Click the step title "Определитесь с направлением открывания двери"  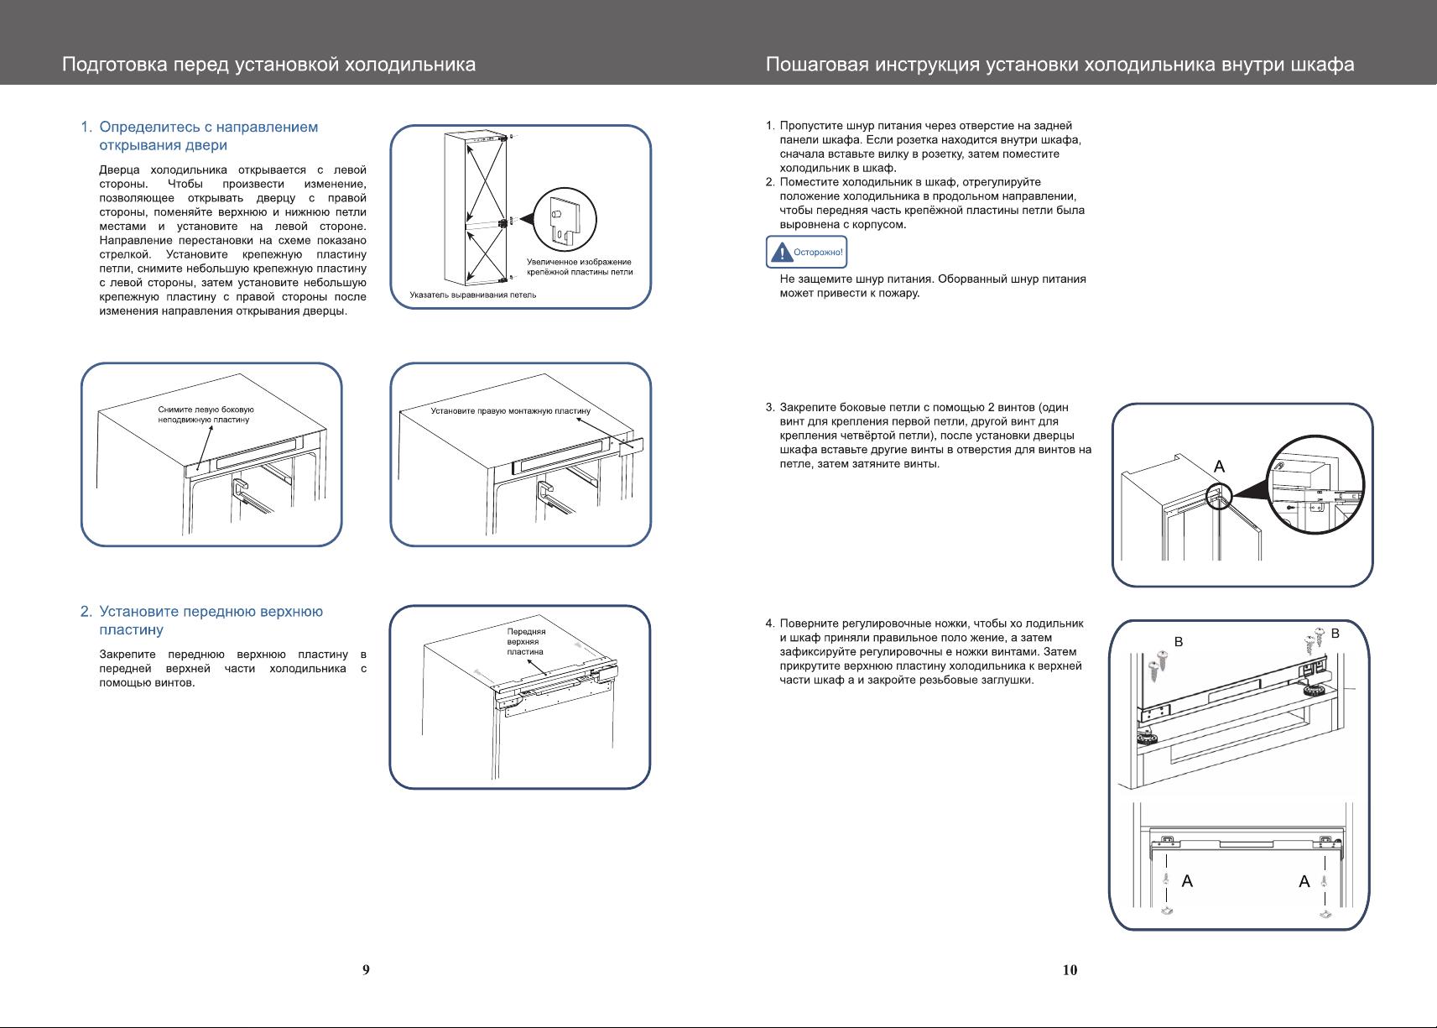pos(208,136)
